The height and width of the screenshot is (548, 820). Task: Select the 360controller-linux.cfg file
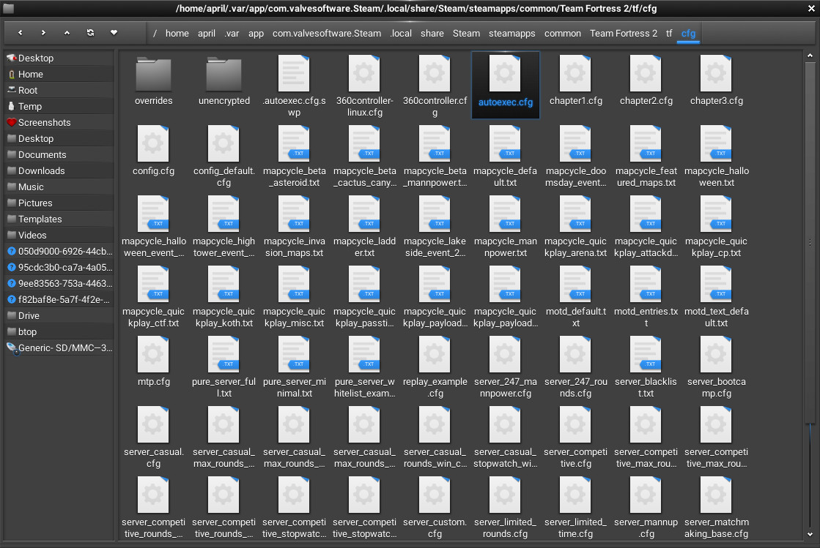tap(364, 86)
